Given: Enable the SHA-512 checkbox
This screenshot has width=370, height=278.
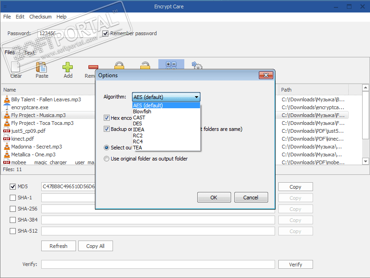Looking at the screenshot, I should click(x=13, y=231).
